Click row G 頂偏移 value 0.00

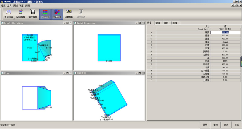tap(225, 51)
